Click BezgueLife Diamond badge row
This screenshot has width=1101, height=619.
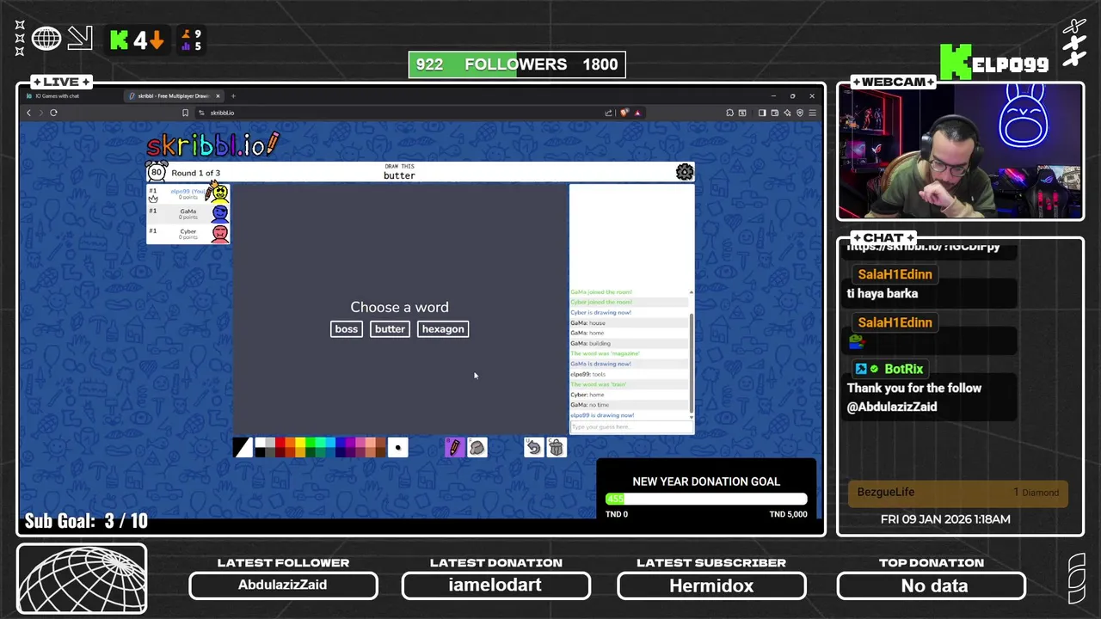(957, 493)
